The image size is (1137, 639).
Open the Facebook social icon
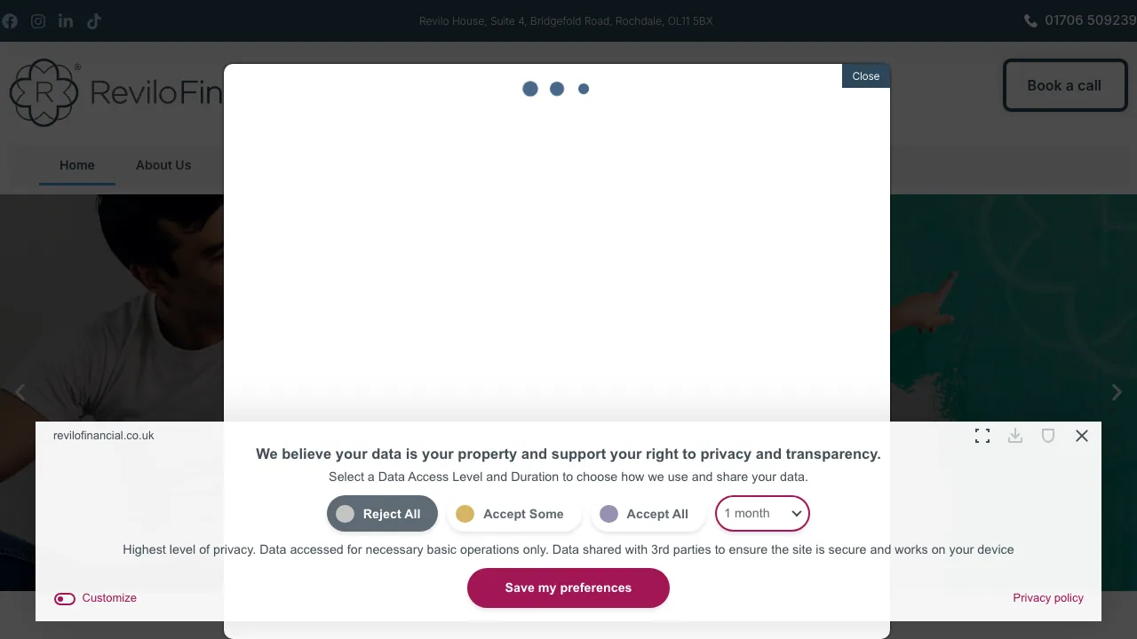[10, 20]
